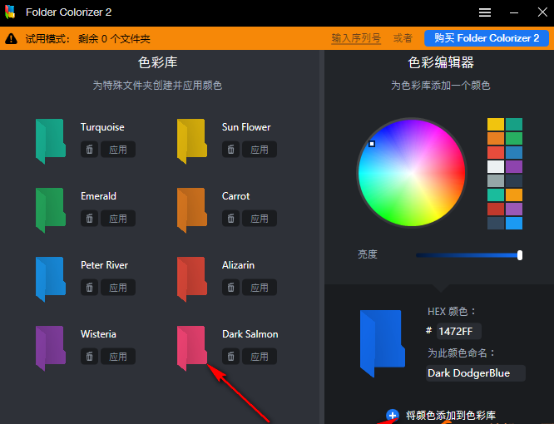Apply the Sun Flower color

(260, 150)
